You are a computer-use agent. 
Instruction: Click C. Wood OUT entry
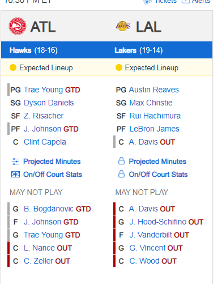pyautogui.click(x=153, y=261)
